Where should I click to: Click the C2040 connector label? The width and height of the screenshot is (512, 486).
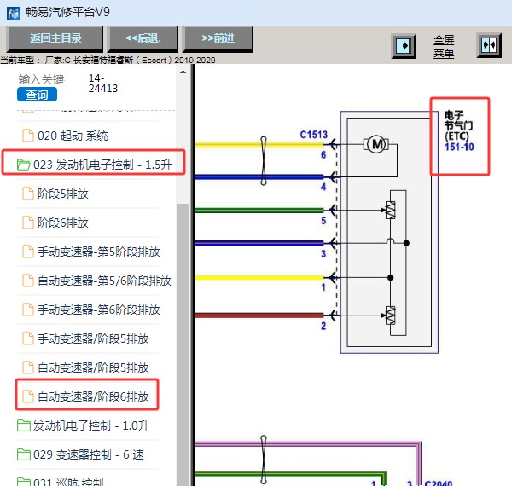tap(439, 483)
